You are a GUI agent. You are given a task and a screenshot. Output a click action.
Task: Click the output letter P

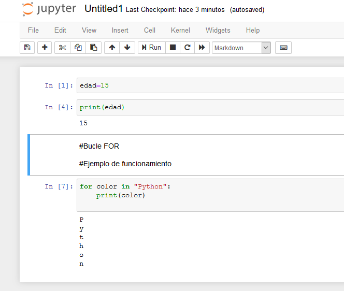point(81,220)
